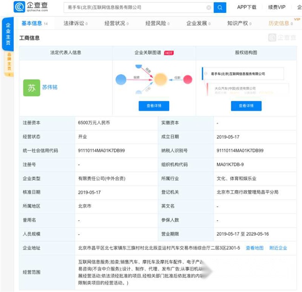302x292 pixels.
Task: Click 查看地图 link
Action: pyautogui.click(x=255, y=248)
